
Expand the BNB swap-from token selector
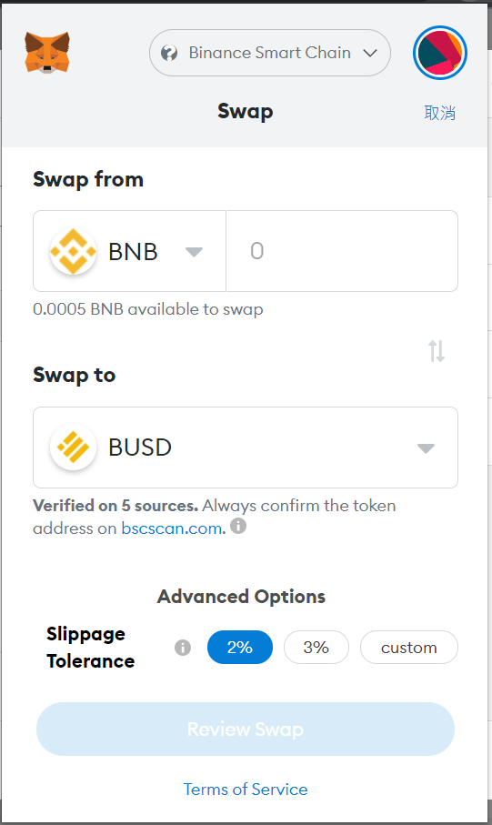click(x=129, y=251)
